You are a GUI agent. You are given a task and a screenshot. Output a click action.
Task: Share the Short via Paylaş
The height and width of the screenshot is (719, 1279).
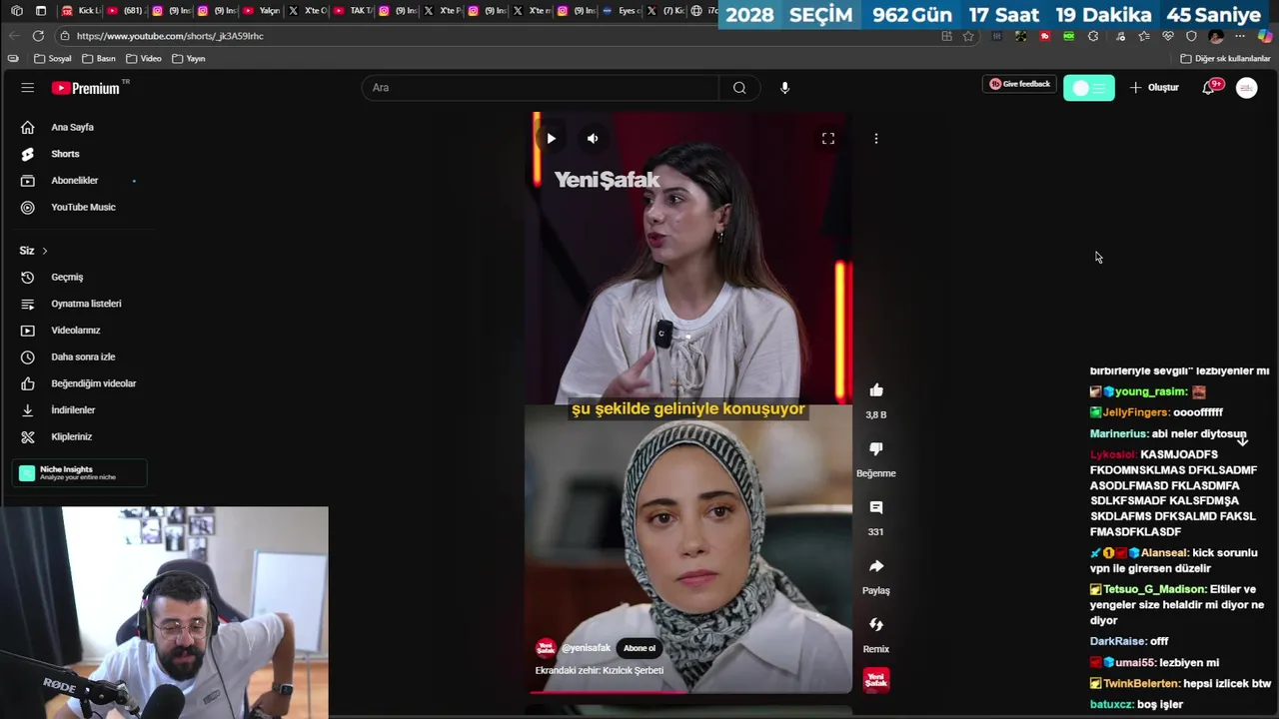pyautogui.click(x=876, y=566)
